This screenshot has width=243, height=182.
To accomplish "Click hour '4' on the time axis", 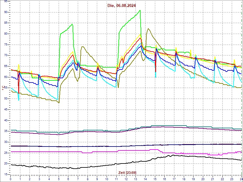I will [49, 179].
